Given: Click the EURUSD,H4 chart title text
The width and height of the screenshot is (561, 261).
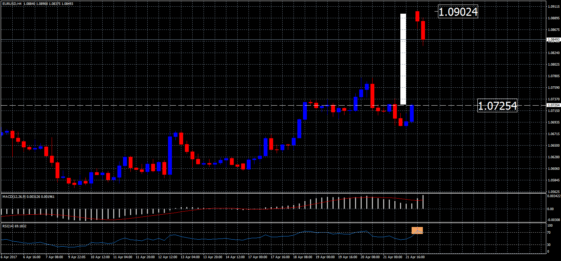Looking at the screenshot, I should [12, 4].
